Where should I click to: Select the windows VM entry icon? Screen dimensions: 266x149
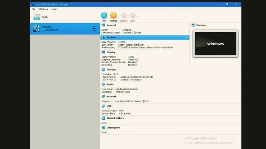(x=36, y=29)
